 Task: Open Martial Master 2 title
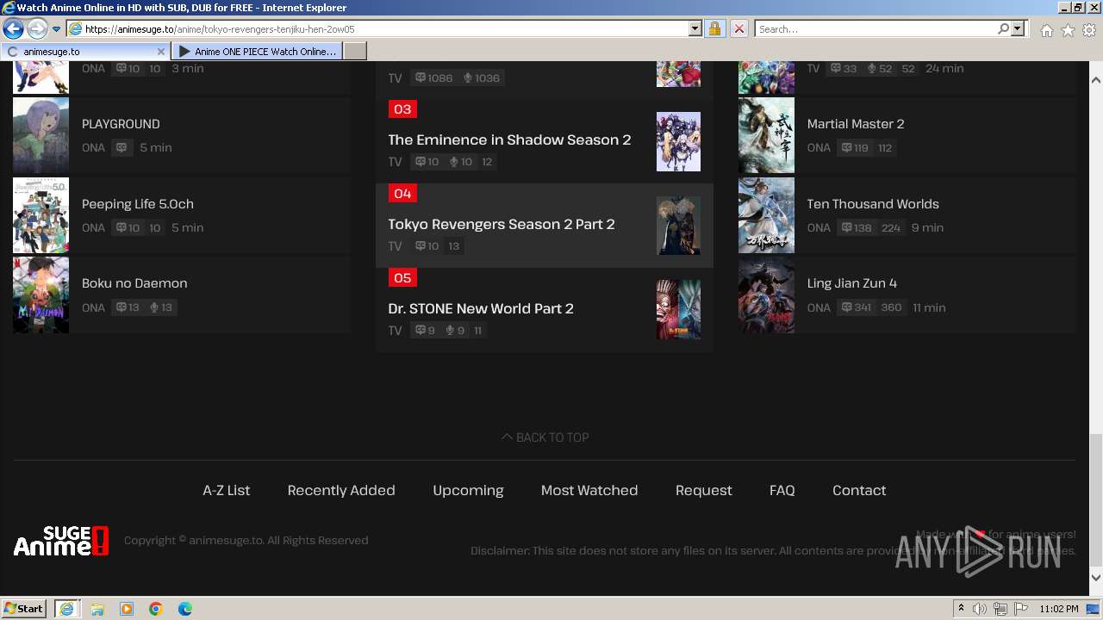[x=856, y=124]
